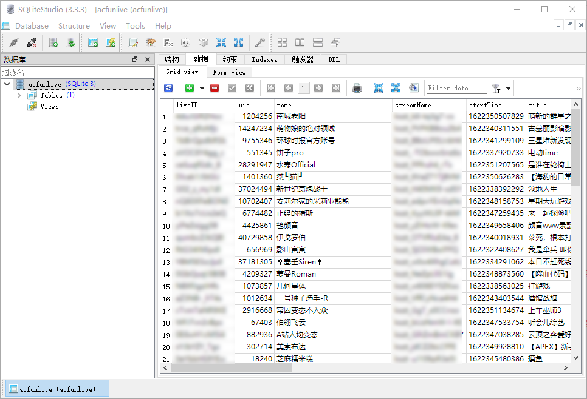The height and width of the screenshot is (399, 587).
Task: Rollback changes with the X icon
Action: pyautogui.click(x=250, y=88)
